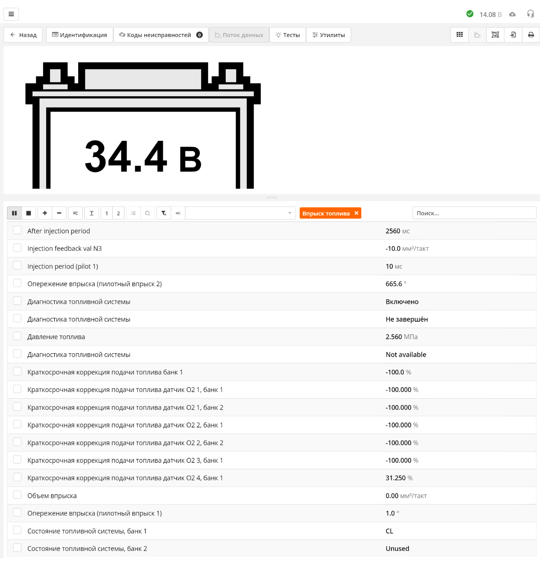This screenshot has width=540, height=564.
Task: Open the Тесты tab
Action: pyautogui.click(x=288, y=35)
